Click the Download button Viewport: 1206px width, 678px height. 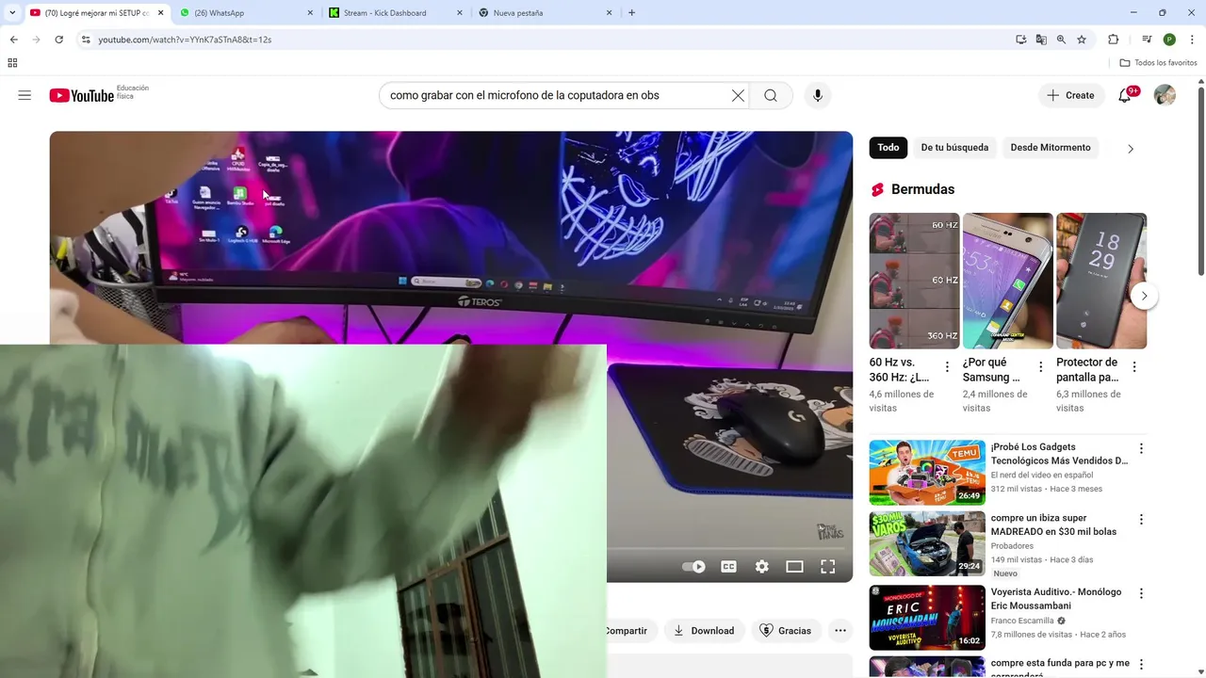705,631
